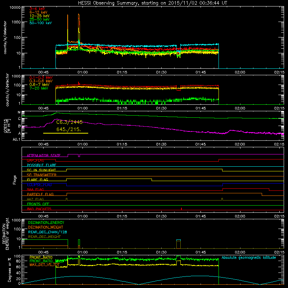Click the 'REAR_DEC_CHAN/128' legend label
288x288 pixels.
(48, 232)
